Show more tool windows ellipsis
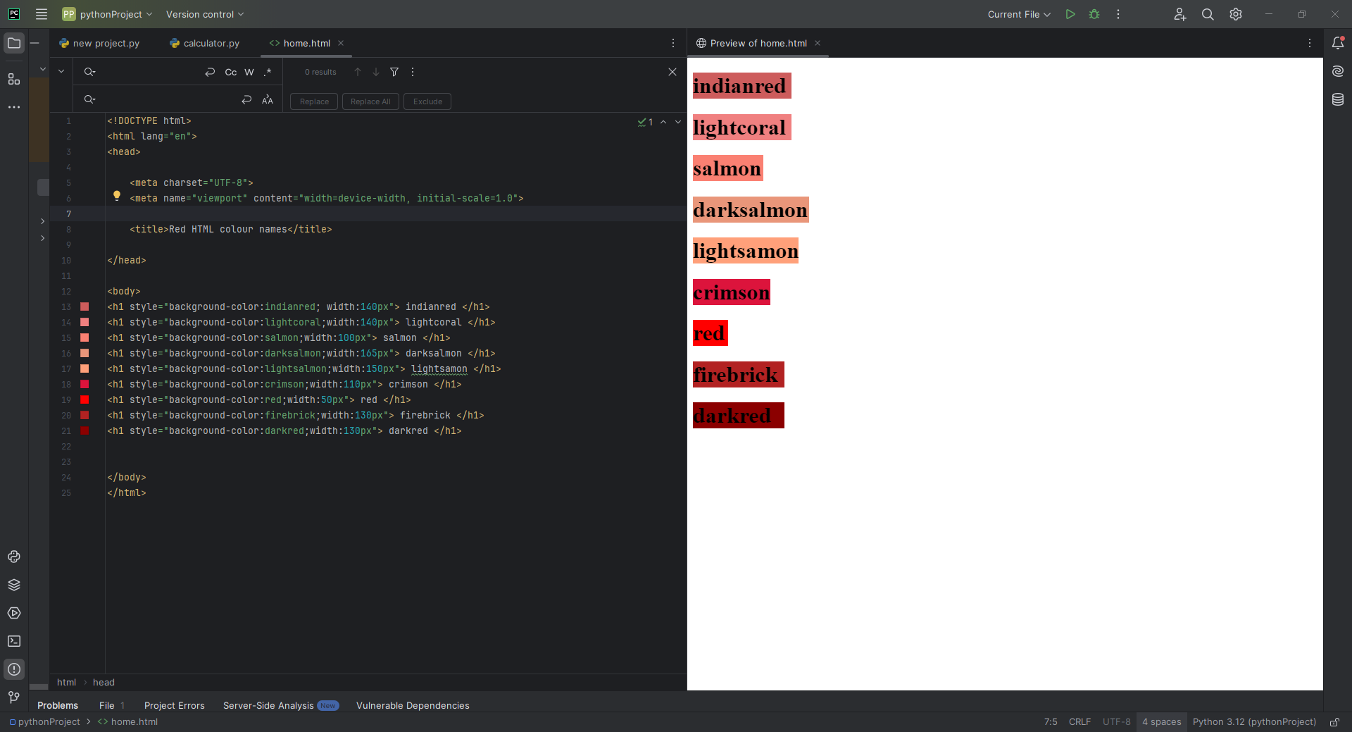Image resolution: width=1352 pixels, height=732 pixels. 14,107
